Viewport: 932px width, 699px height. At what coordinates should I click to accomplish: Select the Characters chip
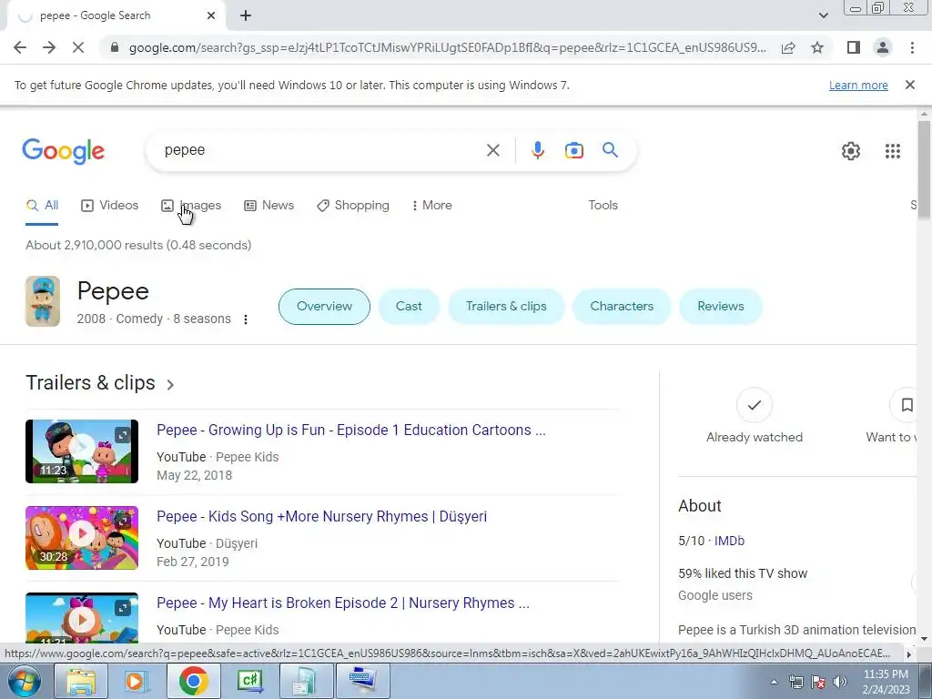(622, 307)
